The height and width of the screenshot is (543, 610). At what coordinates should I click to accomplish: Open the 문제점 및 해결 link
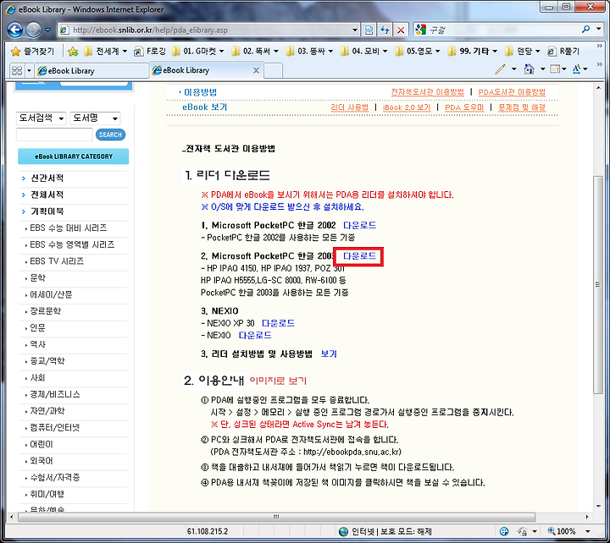tap(522, 107)
